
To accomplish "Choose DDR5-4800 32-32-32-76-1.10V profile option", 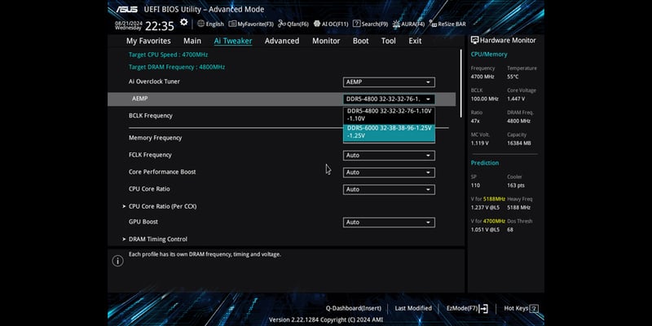I will 389,115.
